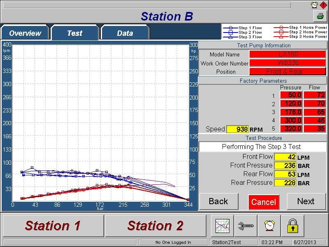Switch to Station 2
The height and width of the screenshot is (247, 329).
(155, 226)
